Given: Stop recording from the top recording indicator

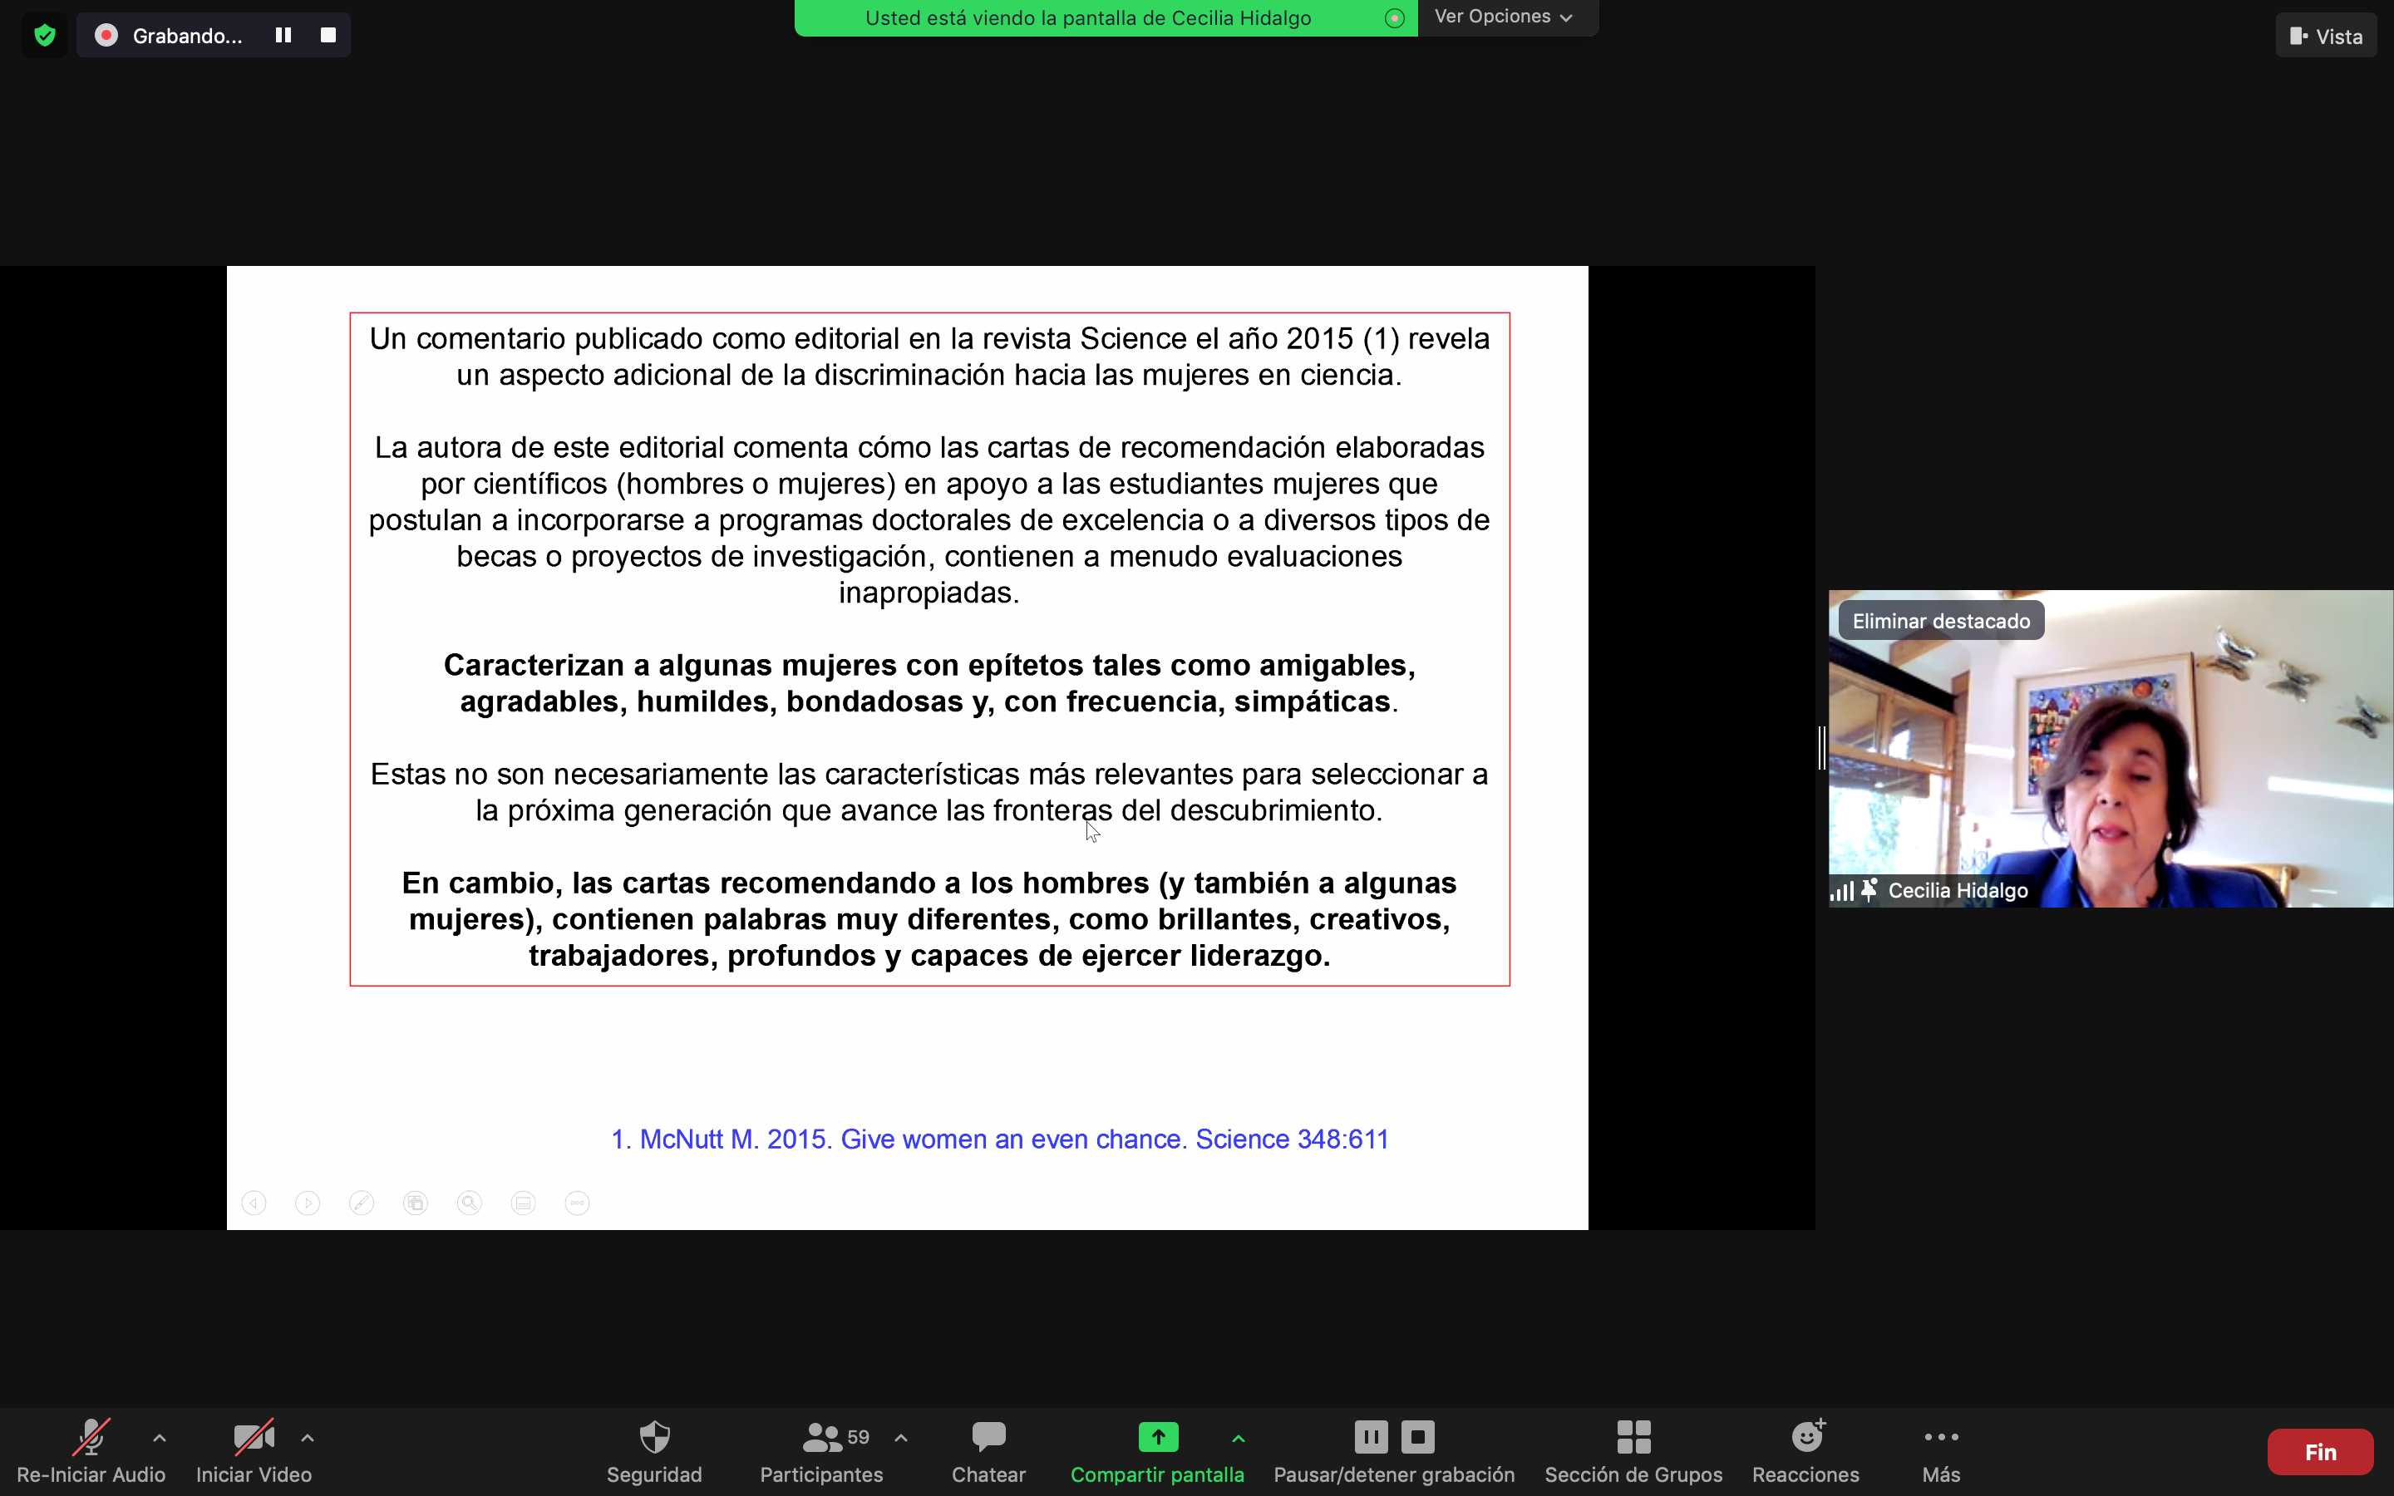Looking at the screenshot, I should [328, 36].
